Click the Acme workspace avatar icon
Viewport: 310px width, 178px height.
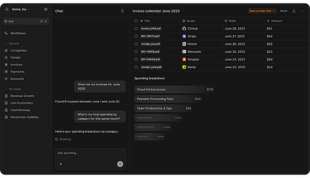(7, 9)
